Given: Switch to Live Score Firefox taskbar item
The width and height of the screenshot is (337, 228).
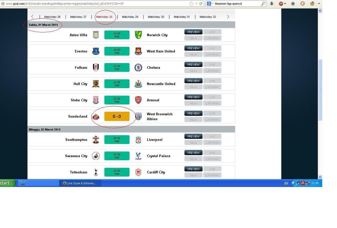Looking at the screenshot, I should pyautogui.click(x=80, y=183).
